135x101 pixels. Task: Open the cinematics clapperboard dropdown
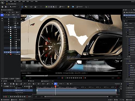click(36, 7)
